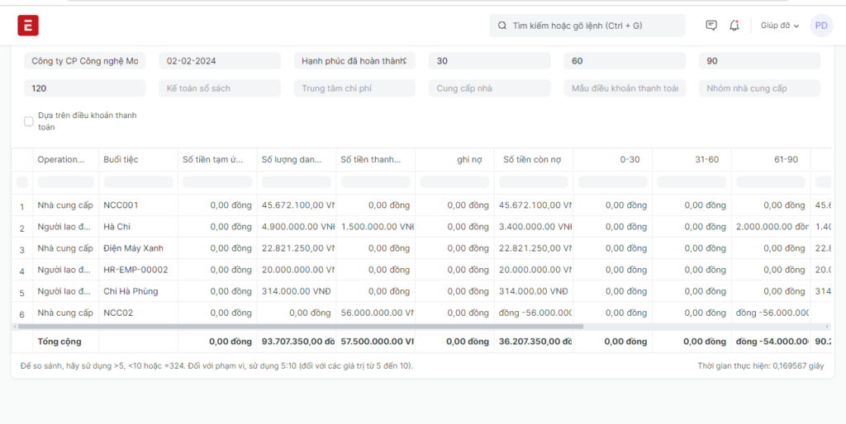Click the "Nhóm nhà cung cấp" filter field
Screen dimensions: 846x424
[758, 88]
